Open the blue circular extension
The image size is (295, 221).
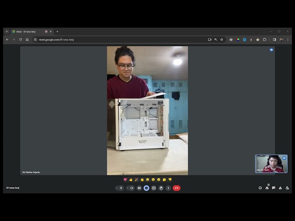(x=244, y=40)
